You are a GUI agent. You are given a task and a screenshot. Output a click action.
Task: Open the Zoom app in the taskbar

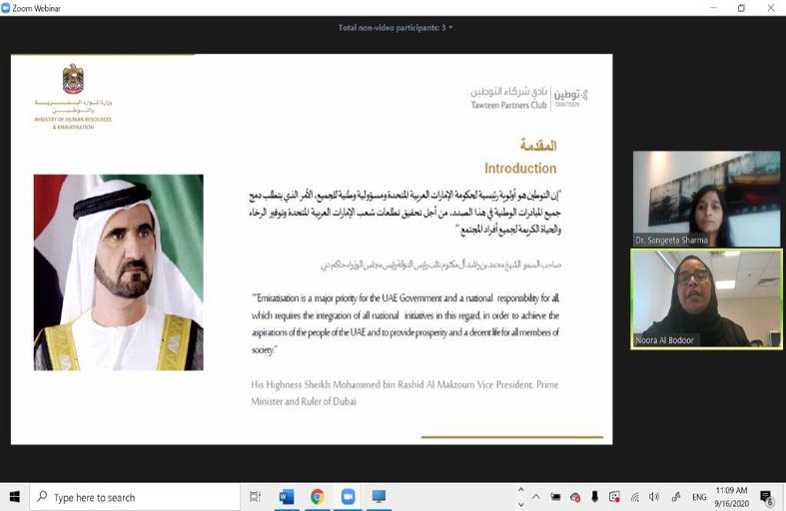(x=348, y=496)
